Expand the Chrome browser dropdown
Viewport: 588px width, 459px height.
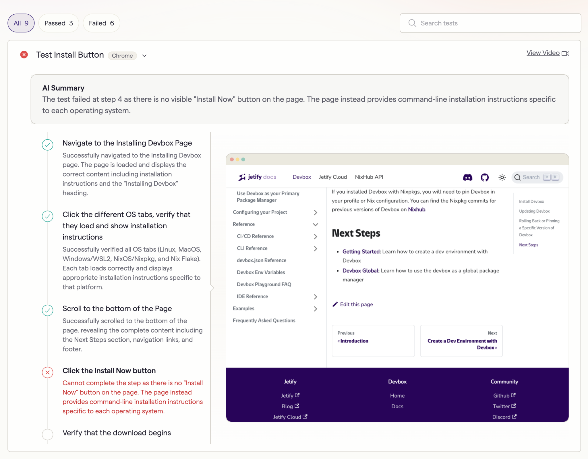(146, 55)
